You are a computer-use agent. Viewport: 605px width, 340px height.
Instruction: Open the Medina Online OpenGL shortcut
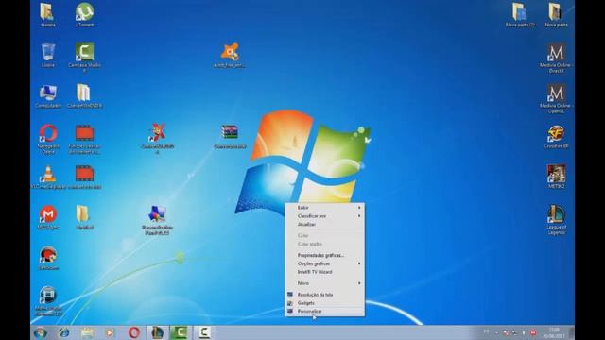point(556,98)
